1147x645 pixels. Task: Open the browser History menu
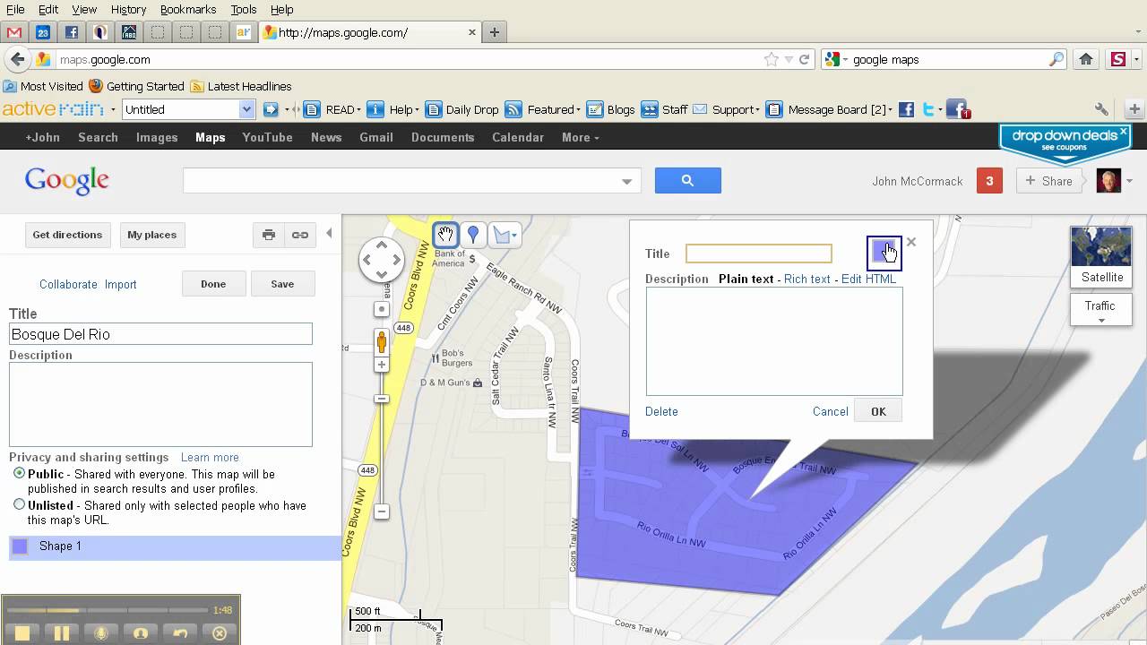(x=128, y=9)
